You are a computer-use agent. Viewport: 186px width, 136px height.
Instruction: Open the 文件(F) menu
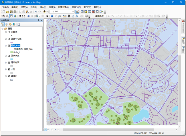(x=5, y=7)
